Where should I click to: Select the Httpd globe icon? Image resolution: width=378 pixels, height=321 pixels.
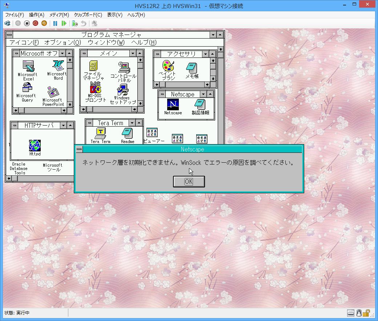[35, 146]
